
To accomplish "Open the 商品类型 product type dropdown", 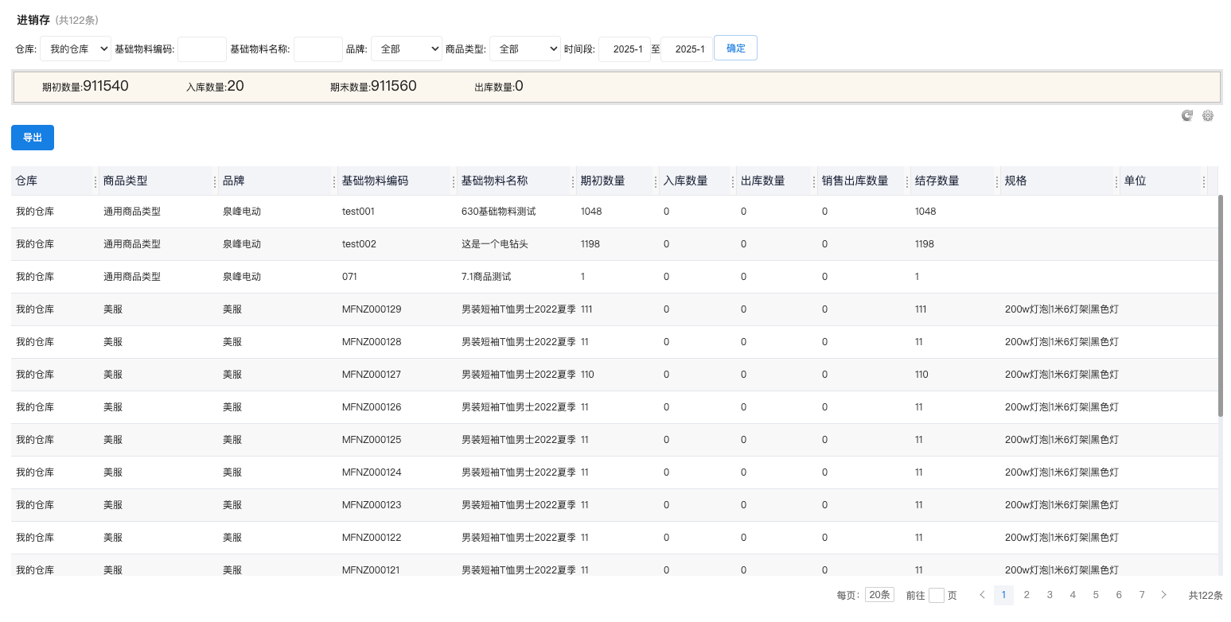I will pyautogui.click(x=524, y=49).
